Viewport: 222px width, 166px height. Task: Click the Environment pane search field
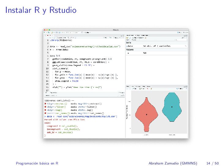[181, 40]
